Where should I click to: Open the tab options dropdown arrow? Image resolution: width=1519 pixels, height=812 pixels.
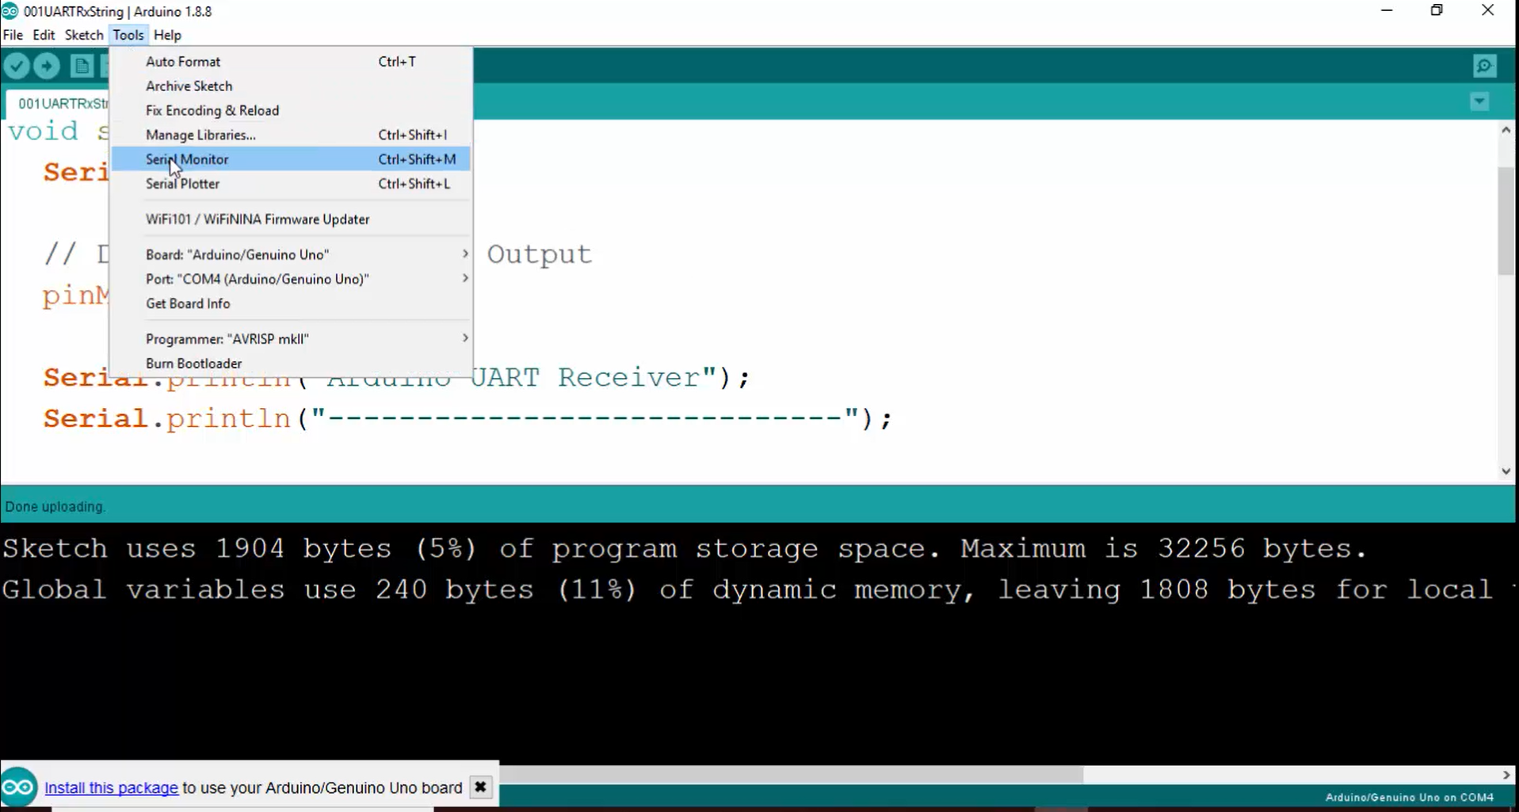pos(1479,101)
